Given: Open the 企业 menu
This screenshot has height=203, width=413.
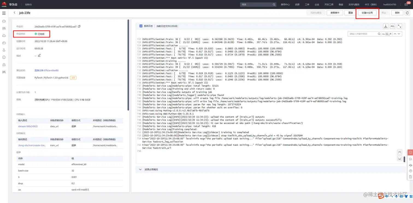Looking at the screenshot, I should pyautogui.click(x=317, y=5).
